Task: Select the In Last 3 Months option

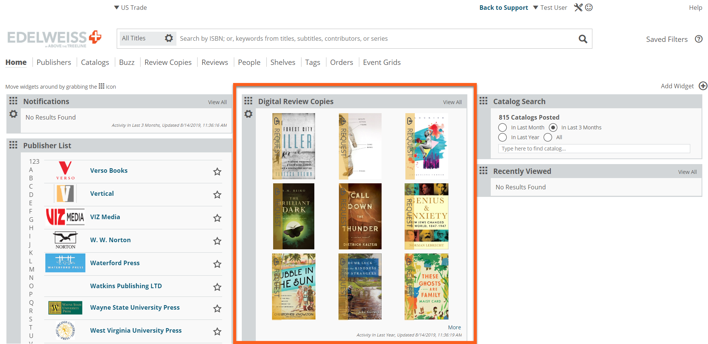Action: [x=553, y=127]
